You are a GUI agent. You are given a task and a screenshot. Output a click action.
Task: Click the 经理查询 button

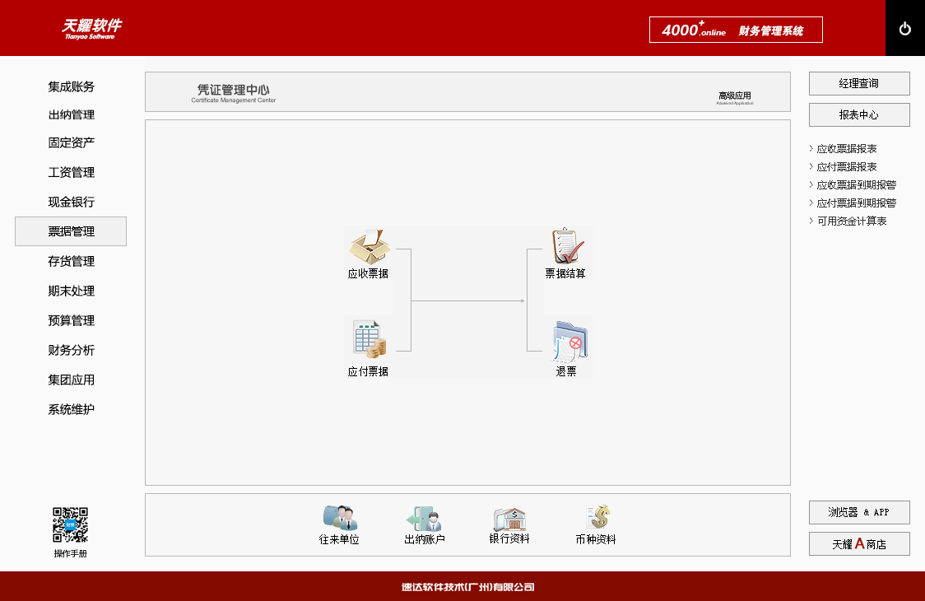859,83
